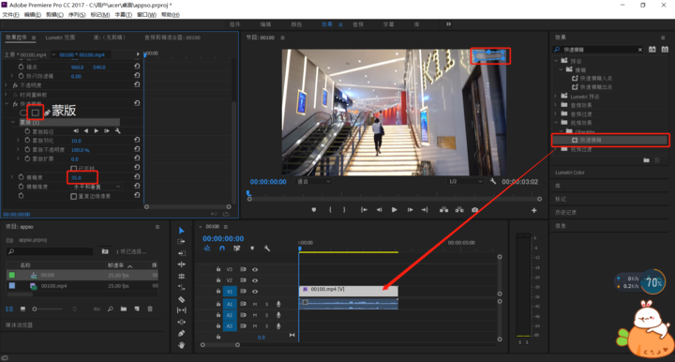This screenshot has height=362, width=675.
Task: Toggle Blurriness (模糊度) stopwatch animation
Action: coord(21,177)
